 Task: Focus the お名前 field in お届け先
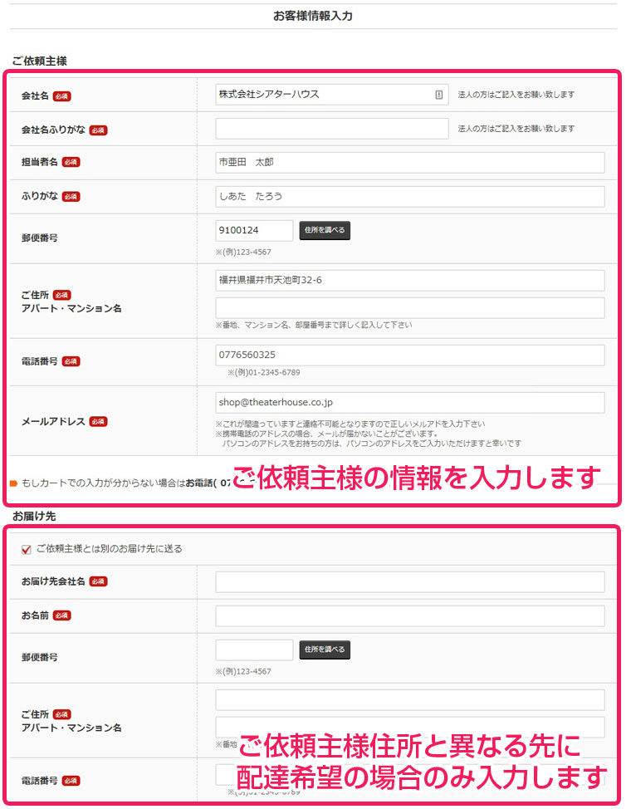tap(409, 616)
